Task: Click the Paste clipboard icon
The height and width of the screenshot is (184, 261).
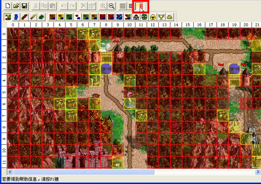Action: pos(53,6)
